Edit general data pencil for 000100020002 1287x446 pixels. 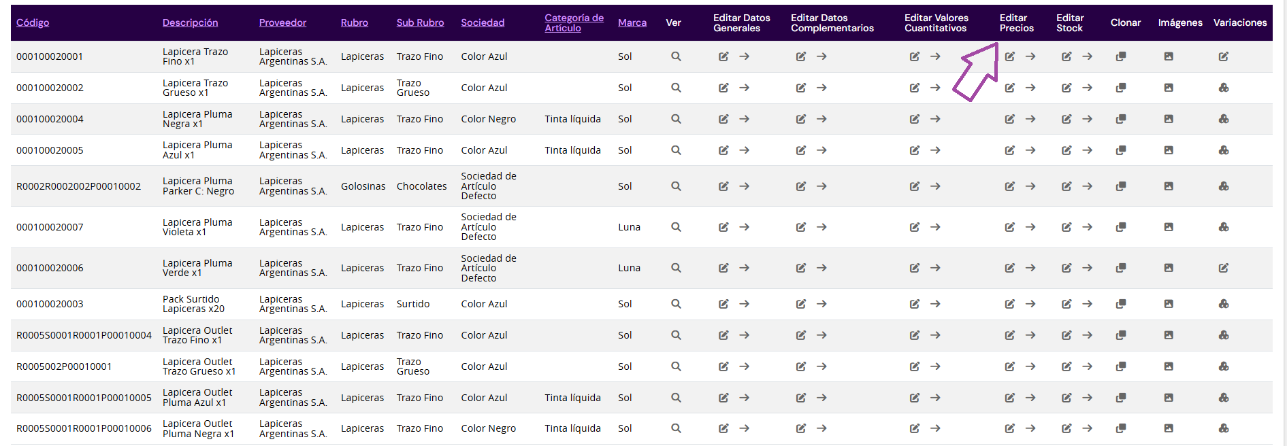pyautogui.click(x=723, y=88)
